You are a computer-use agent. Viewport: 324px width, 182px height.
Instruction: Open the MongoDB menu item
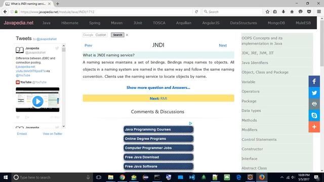276,23
